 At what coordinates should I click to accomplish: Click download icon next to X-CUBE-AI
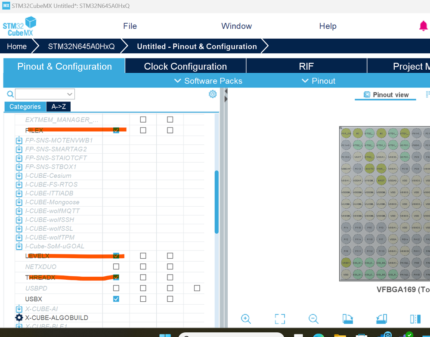point(19,309)
